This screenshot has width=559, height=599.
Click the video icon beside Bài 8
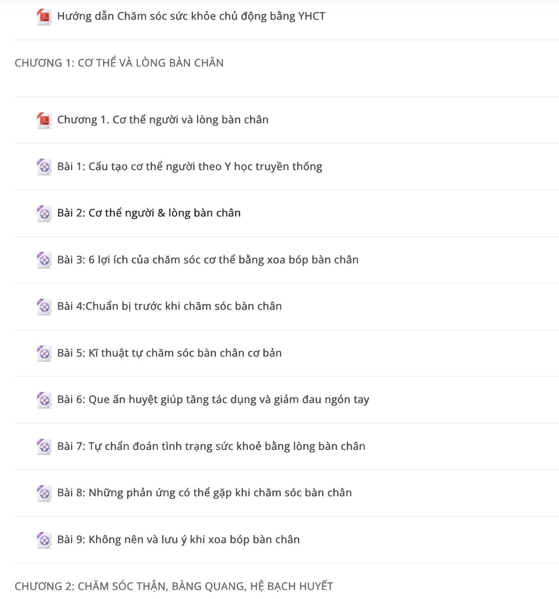[44, 493]
